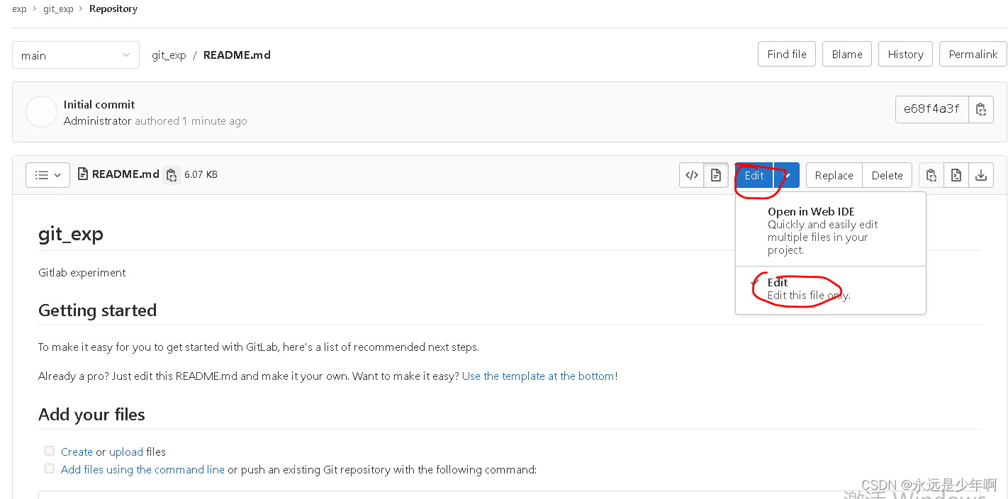This screenshot has height=499, width=1008.
Task: Toggle the Edit button dropdown arrow
Action: click(x=787, y=175)
